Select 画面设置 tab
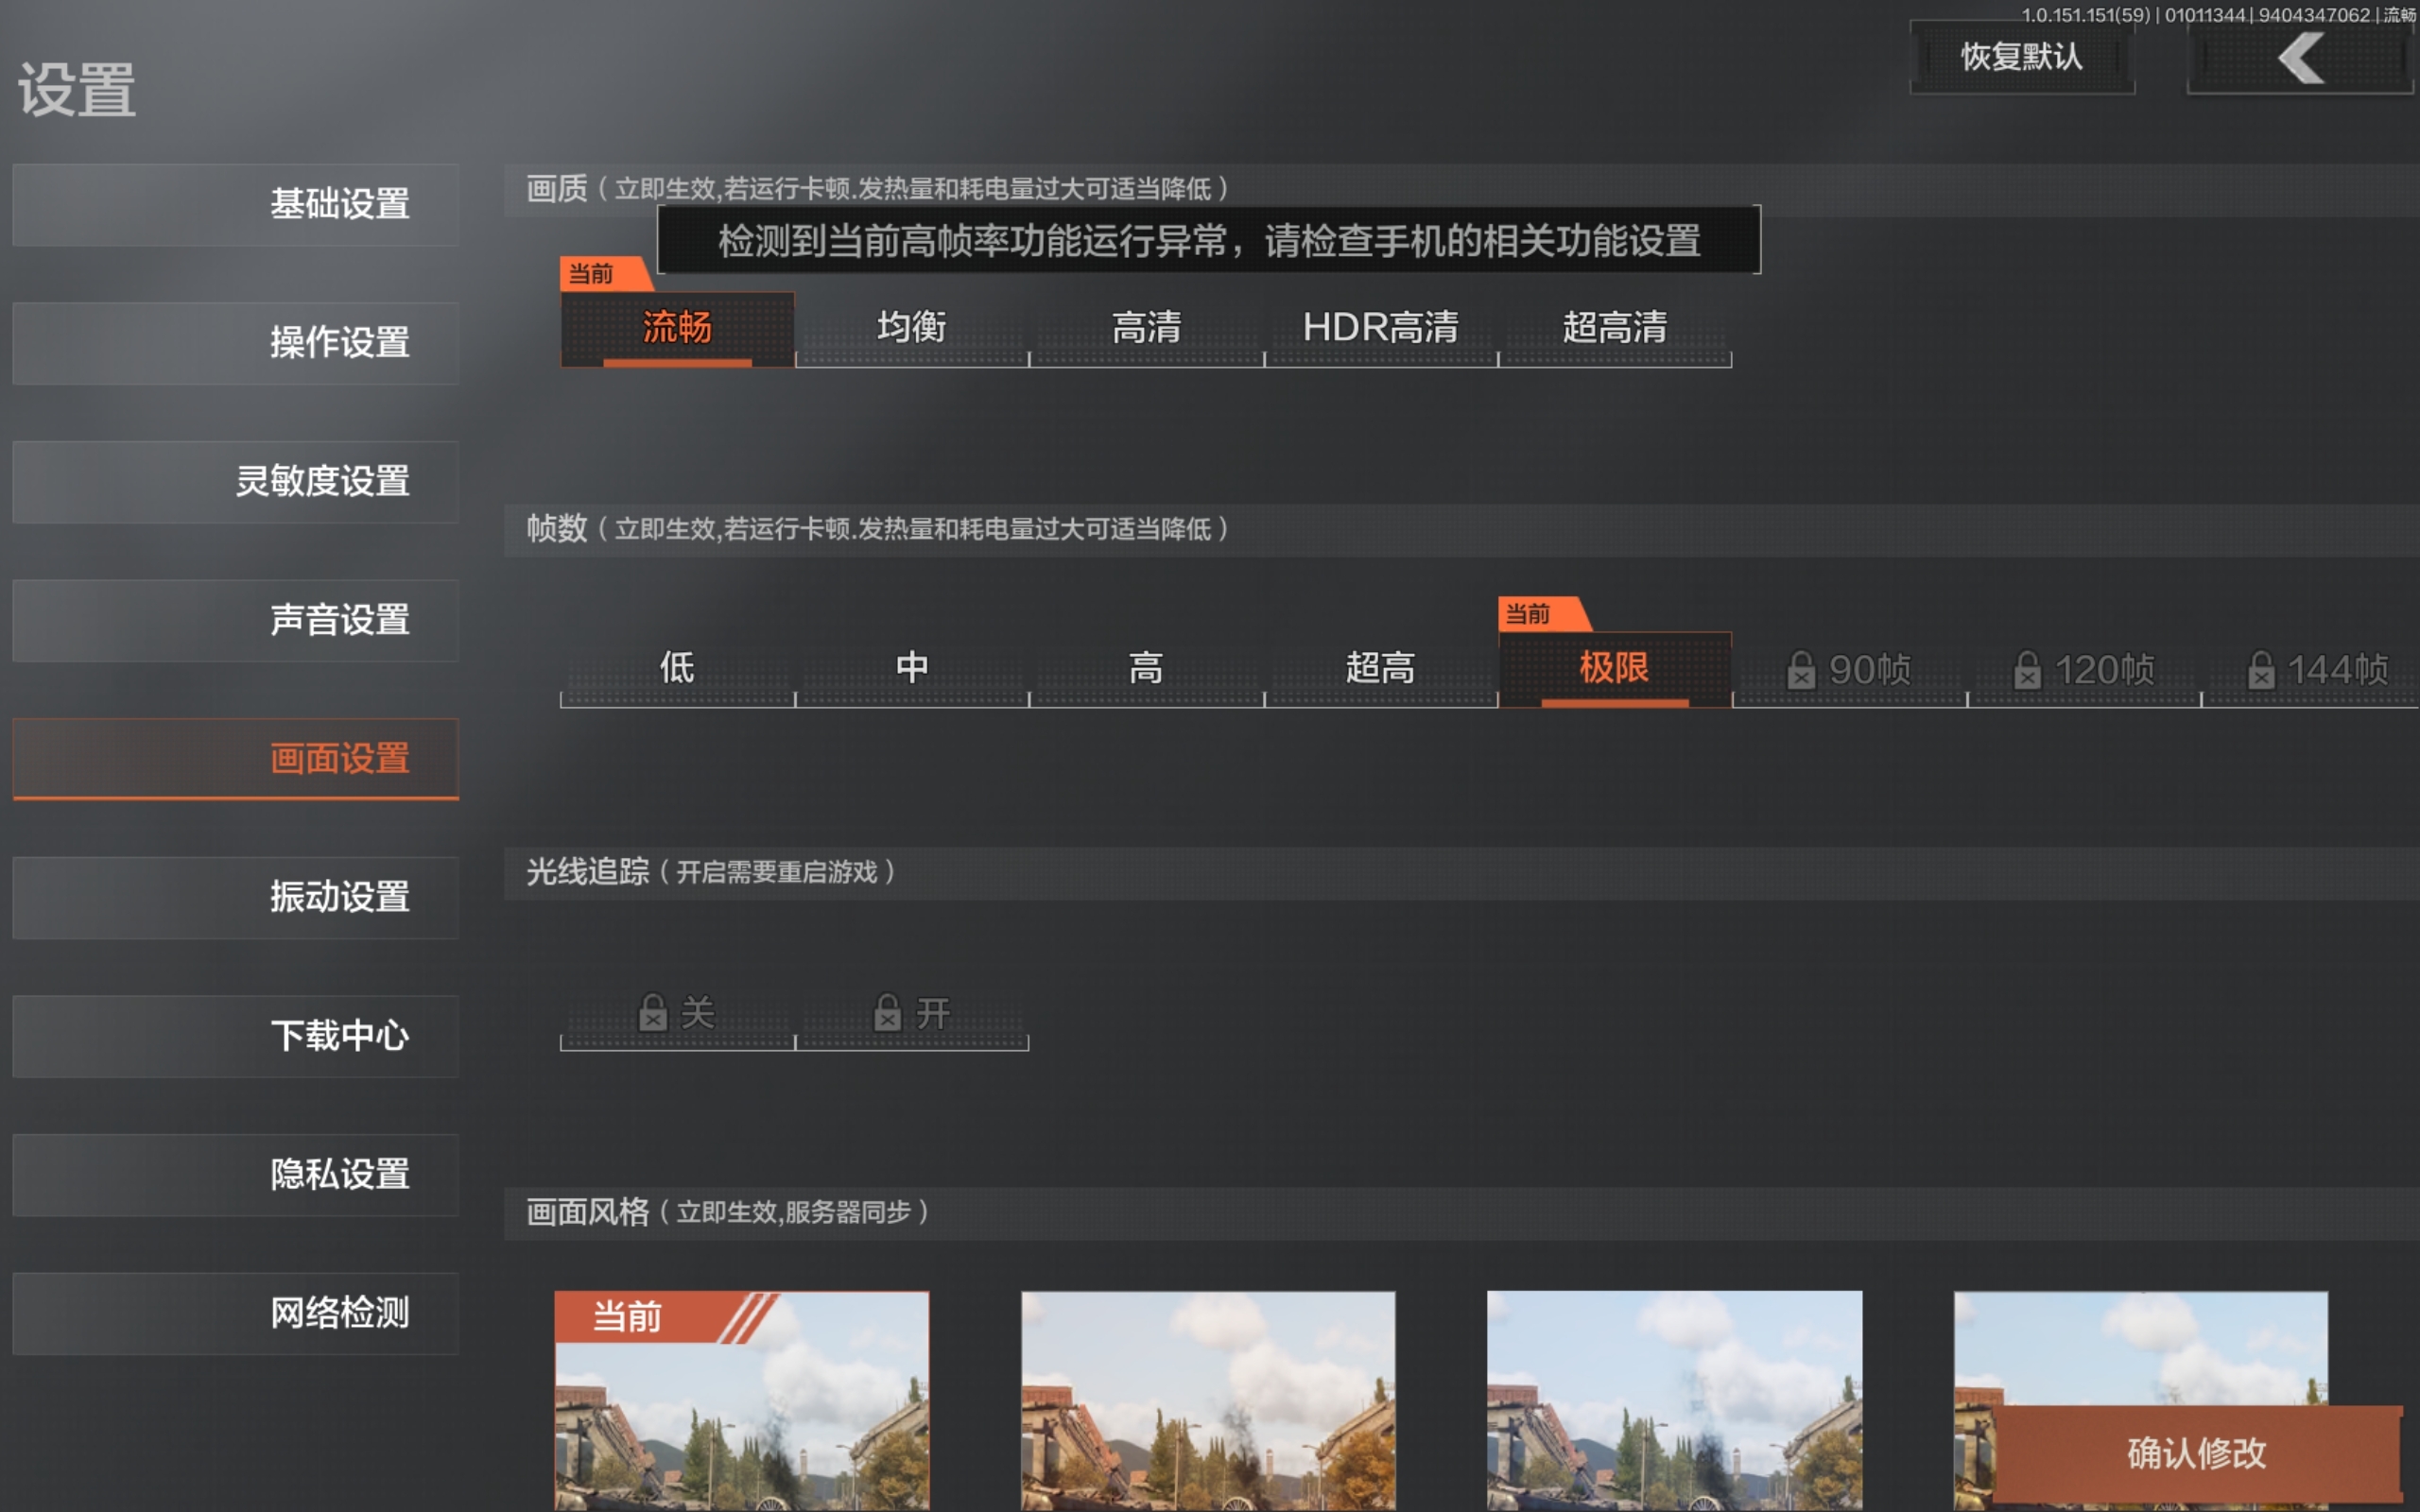Viewport: 2420px width, 1512px height. [236, 759]
